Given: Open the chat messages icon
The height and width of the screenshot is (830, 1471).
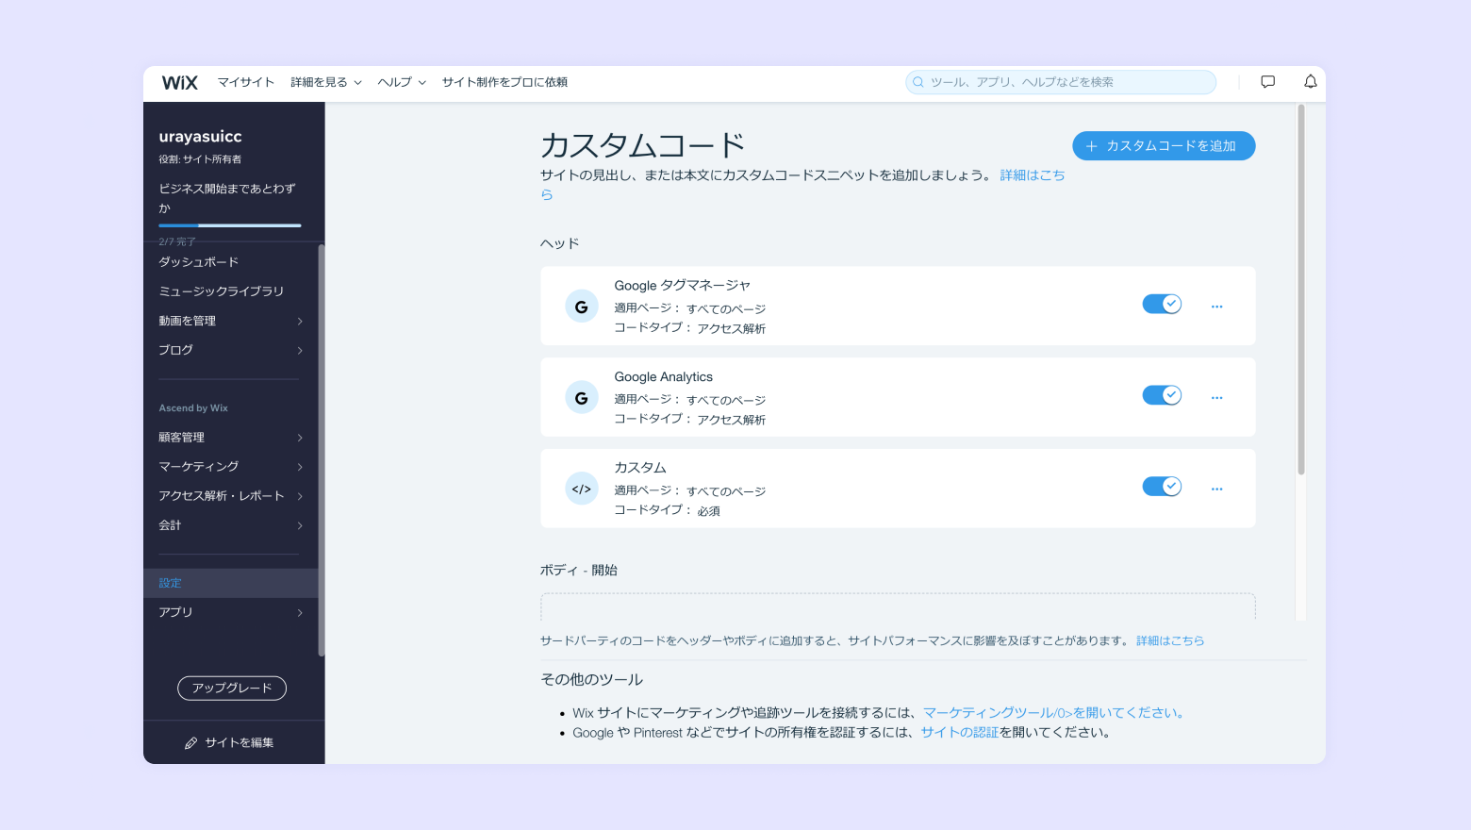Looking at the screenshot, I should pos(1268,82).
